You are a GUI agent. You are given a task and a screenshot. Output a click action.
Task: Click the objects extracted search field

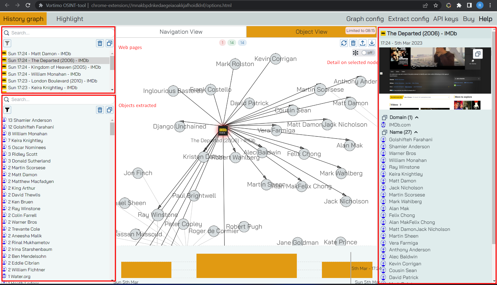coord(59,99)
